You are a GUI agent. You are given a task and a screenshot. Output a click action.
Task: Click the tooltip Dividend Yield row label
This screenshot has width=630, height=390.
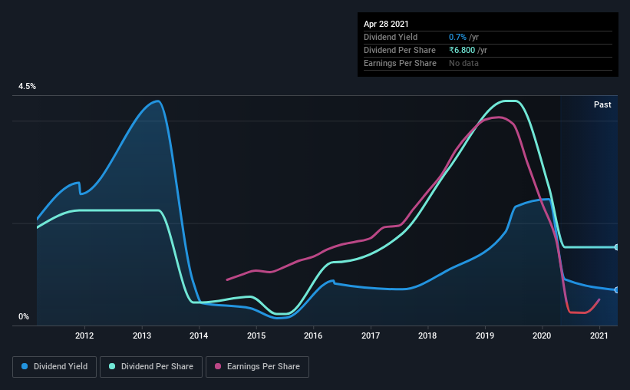pos(391,37)
